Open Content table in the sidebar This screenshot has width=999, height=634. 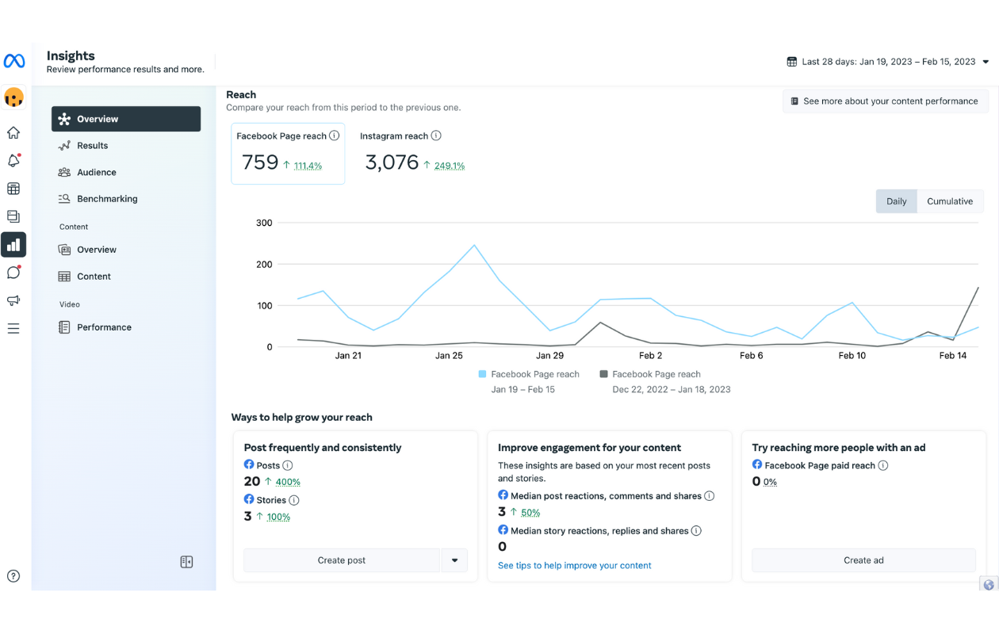click(126, 277)
